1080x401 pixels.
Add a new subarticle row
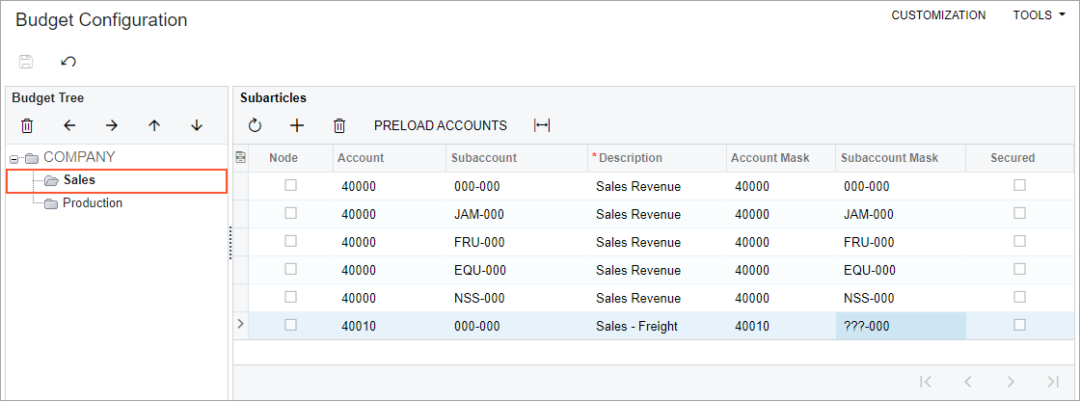click(x=297, y=125)
